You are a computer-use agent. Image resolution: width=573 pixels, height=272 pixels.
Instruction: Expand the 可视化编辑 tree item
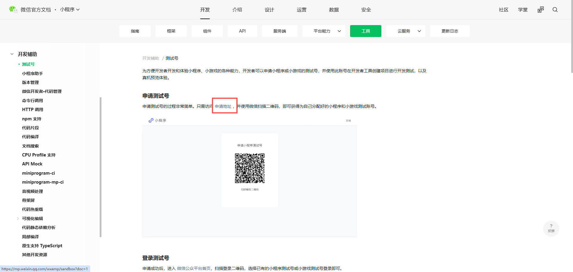tap(18, 219)
